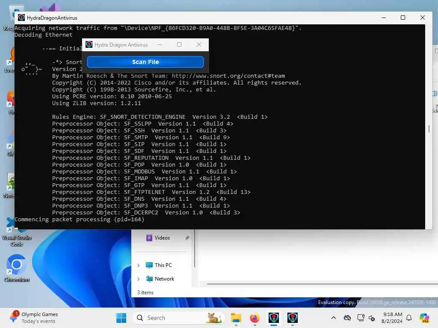This screenshot has height=328, width=438.
Task: Expand the This PC tree node
Action: click(x=138, y=265)
